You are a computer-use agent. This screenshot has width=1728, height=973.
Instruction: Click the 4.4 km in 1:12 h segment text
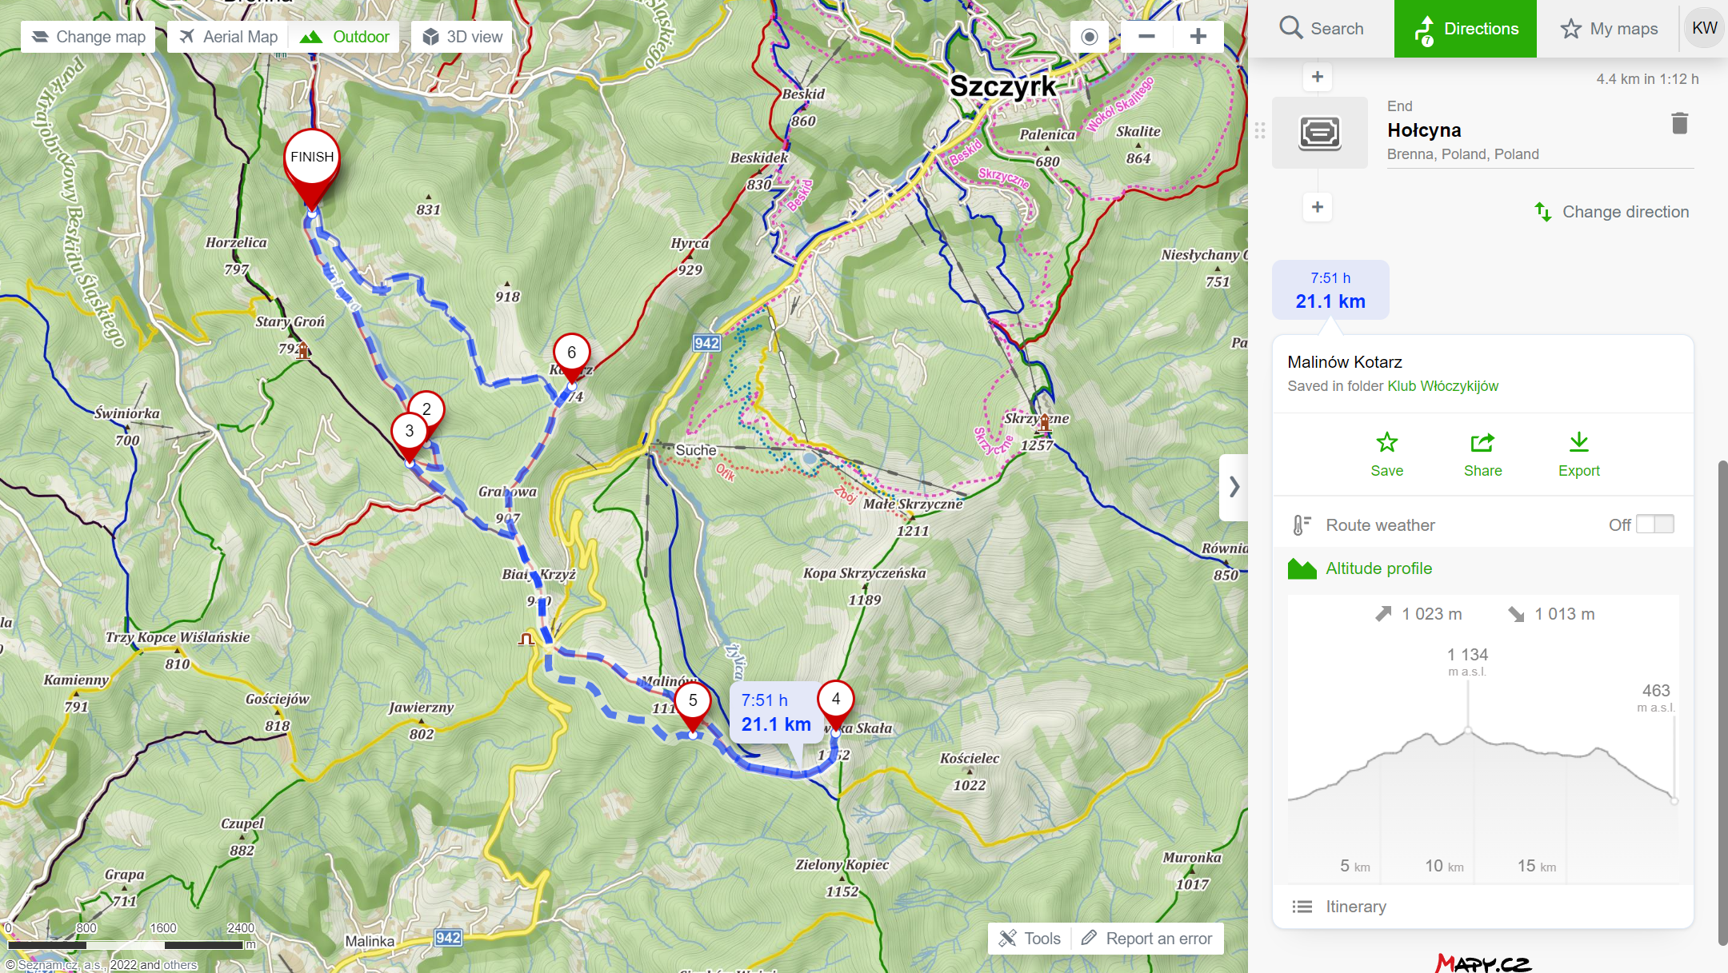point(1647,79)
